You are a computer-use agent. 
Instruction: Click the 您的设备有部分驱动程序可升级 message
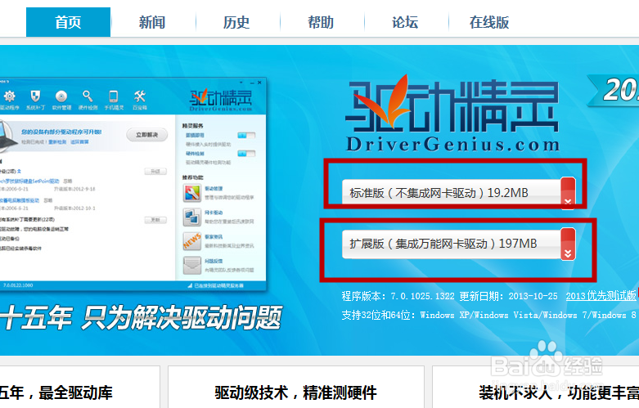(x=61, y=132)
